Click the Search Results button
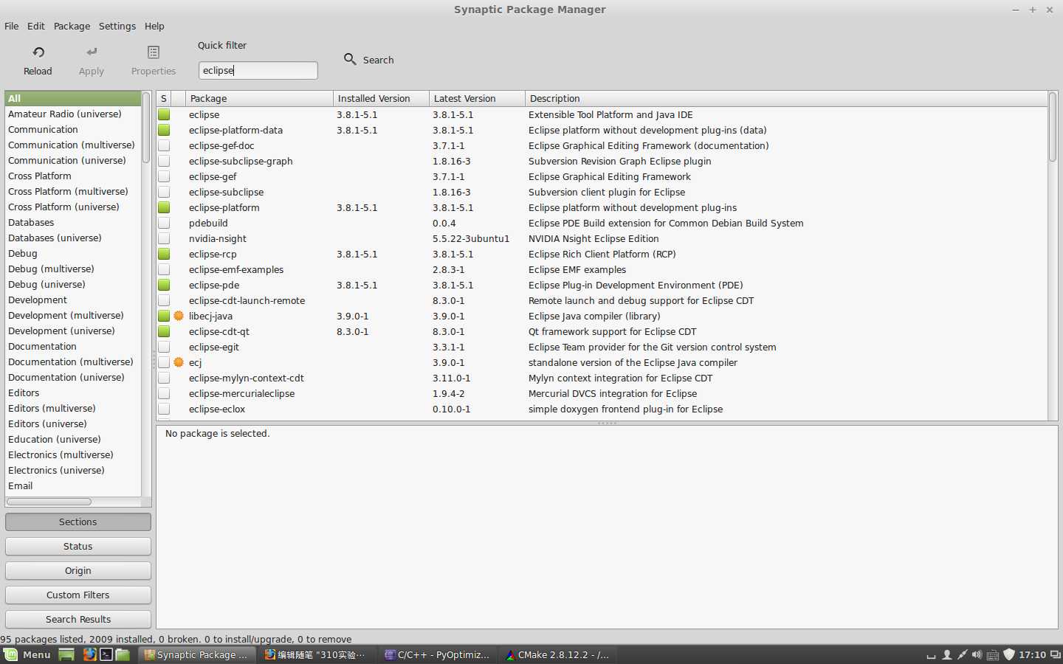Viewport: 1063px width, 664px height. tap(78, 619)
